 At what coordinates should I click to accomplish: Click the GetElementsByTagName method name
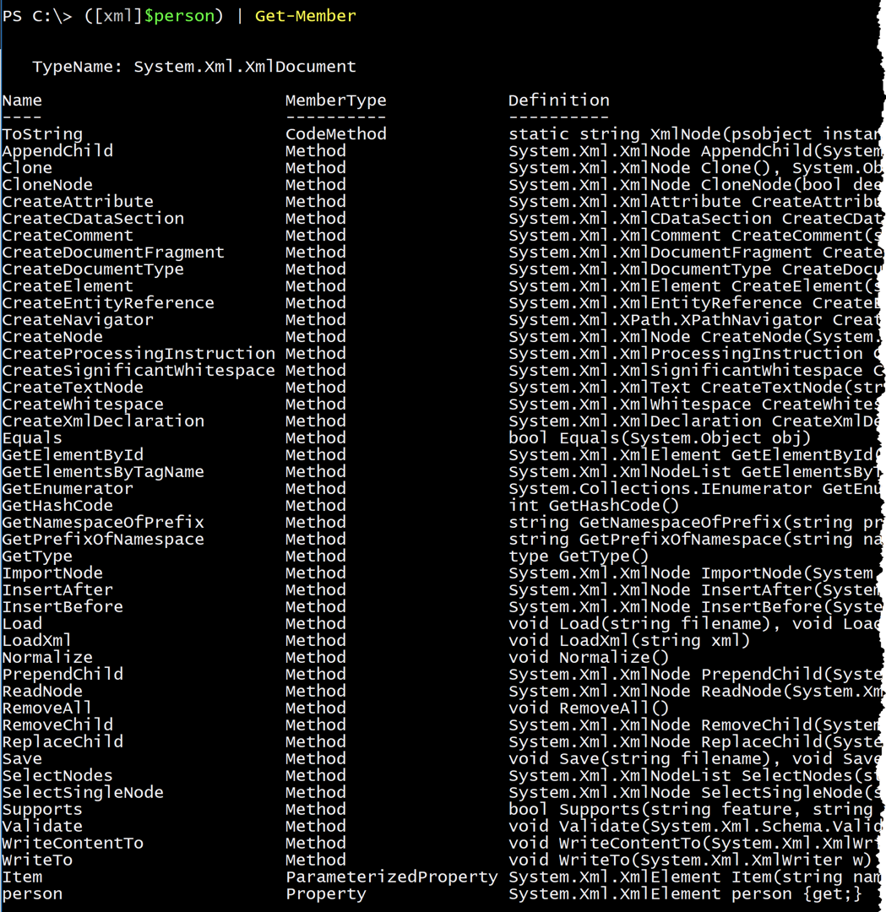(103, 472)
